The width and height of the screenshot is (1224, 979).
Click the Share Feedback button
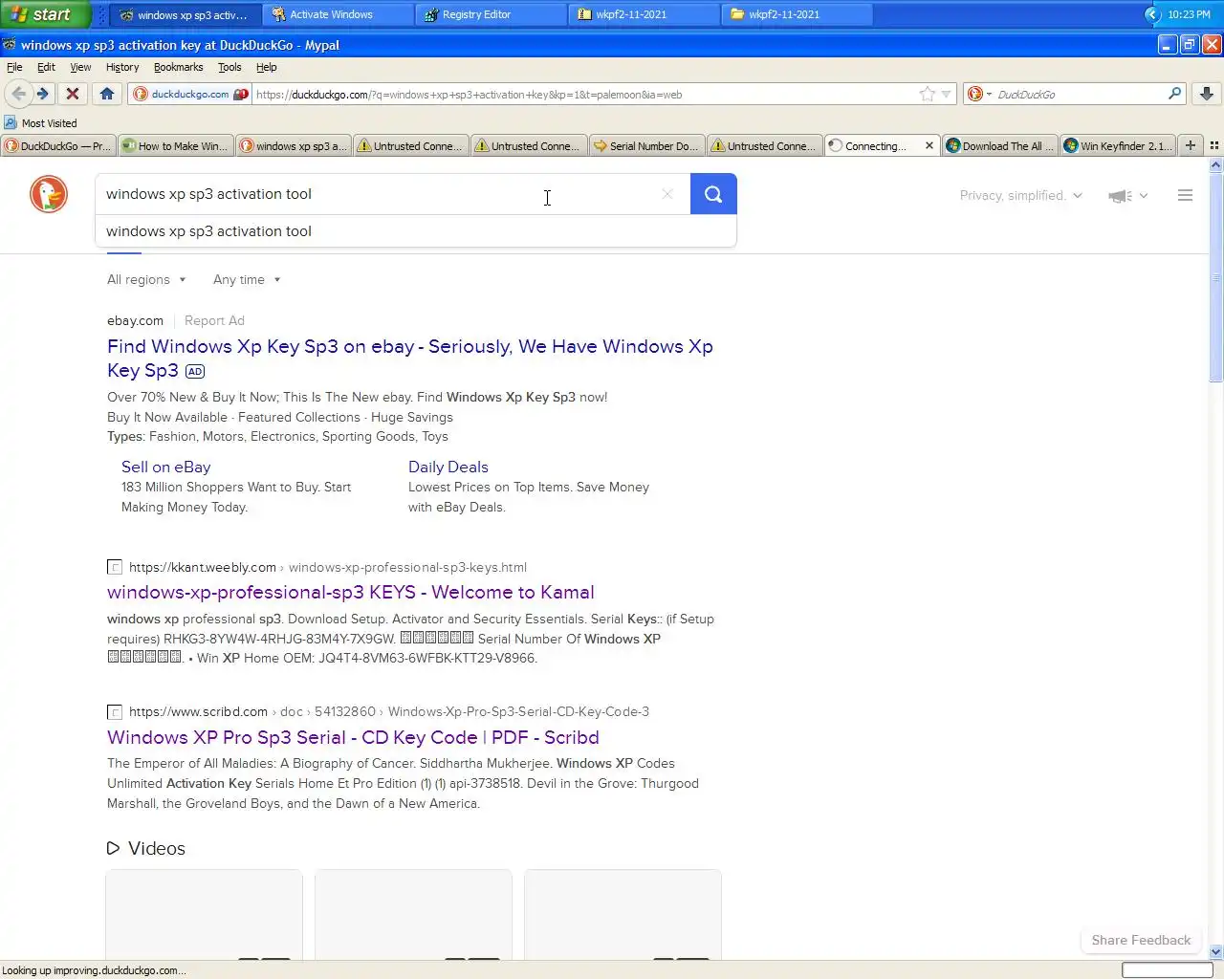[x=1141, y=941]
